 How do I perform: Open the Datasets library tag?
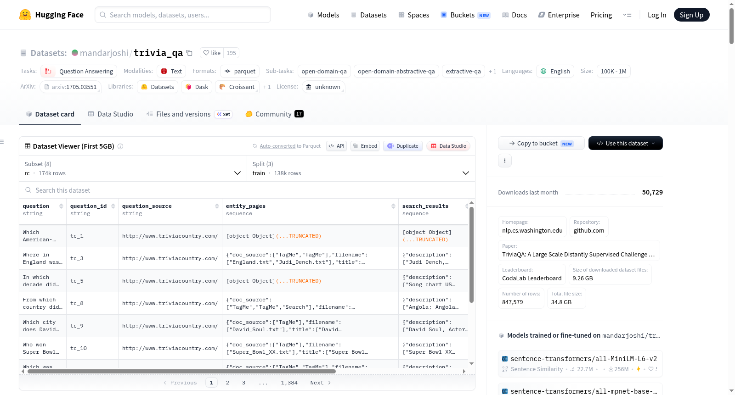(x=158, y=87)
